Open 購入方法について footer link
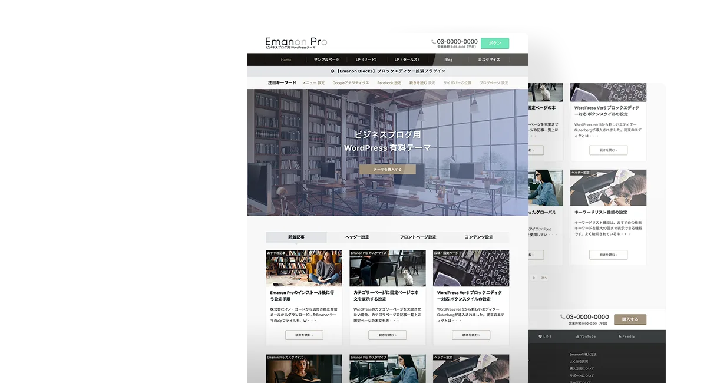Viewport: 707px width, 383px height. pyautogui.click(x=582, y=368)
